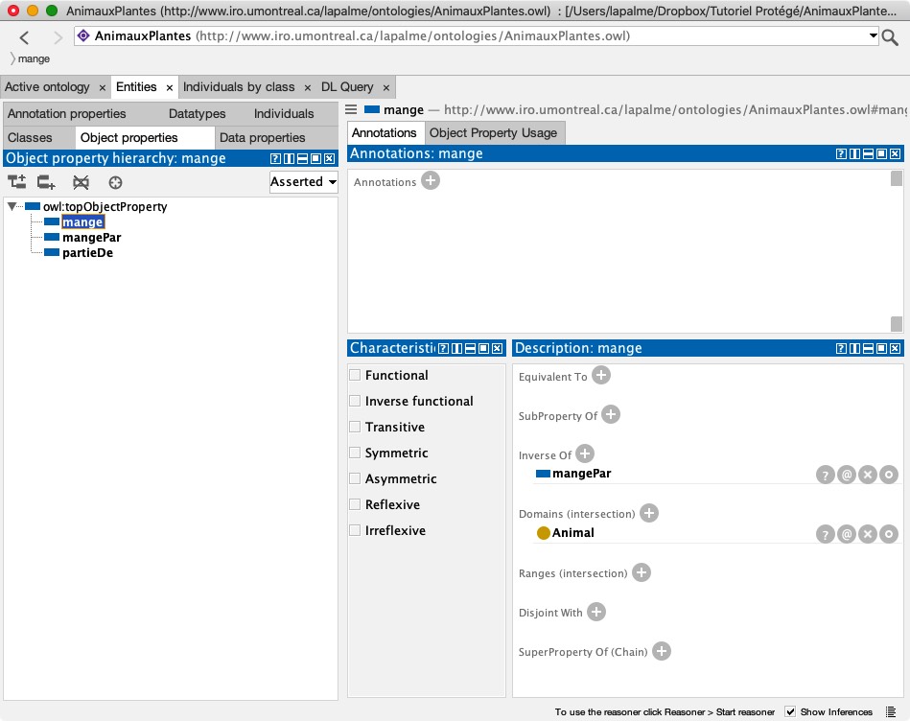
Task: Remove the Animal domain entry
Action: (x=868, y=534)
